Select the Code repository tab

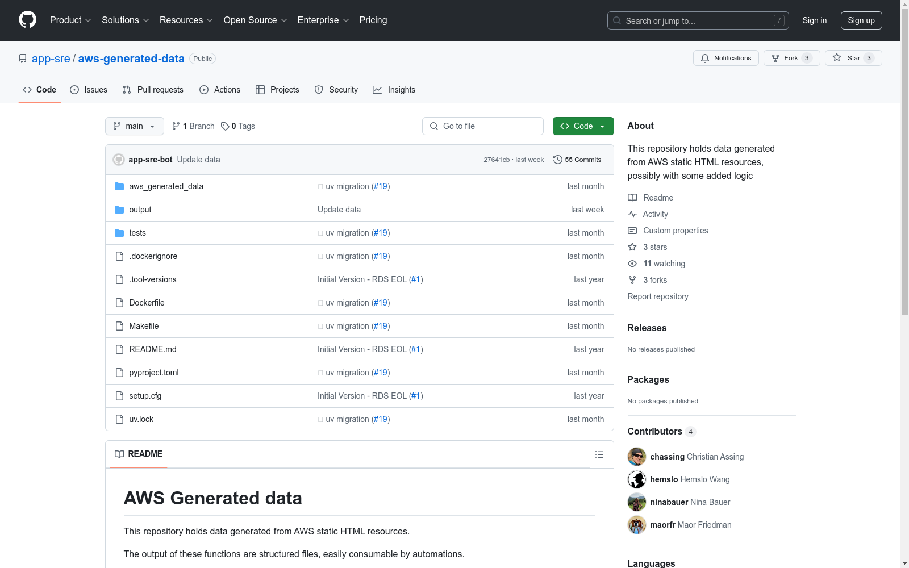pyautogui.click(x=40, y=90)
